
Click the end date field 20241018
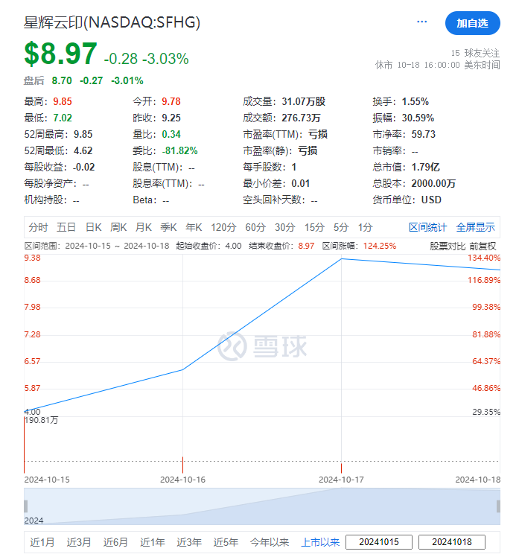[x=452, y=542]
